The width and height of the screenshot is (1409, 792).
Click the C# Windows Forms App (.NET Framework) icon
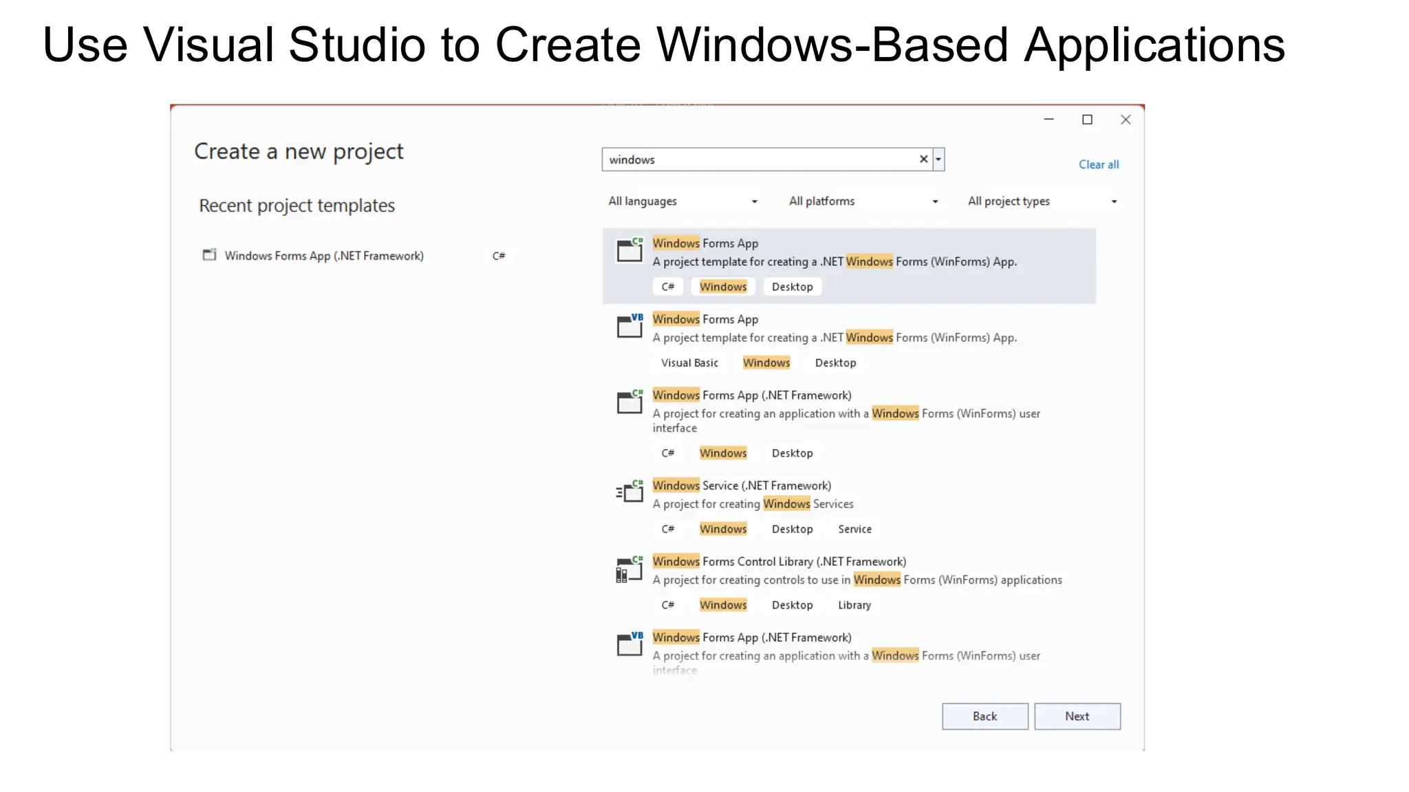coord(630,401)
